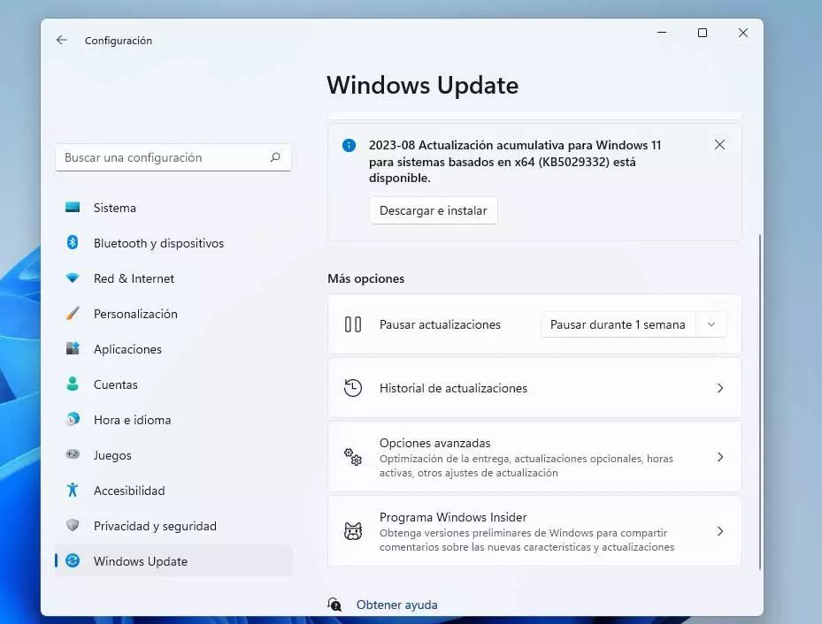
Task: Go to Bluetooth y dispositivos
Action: click(173, 243)
